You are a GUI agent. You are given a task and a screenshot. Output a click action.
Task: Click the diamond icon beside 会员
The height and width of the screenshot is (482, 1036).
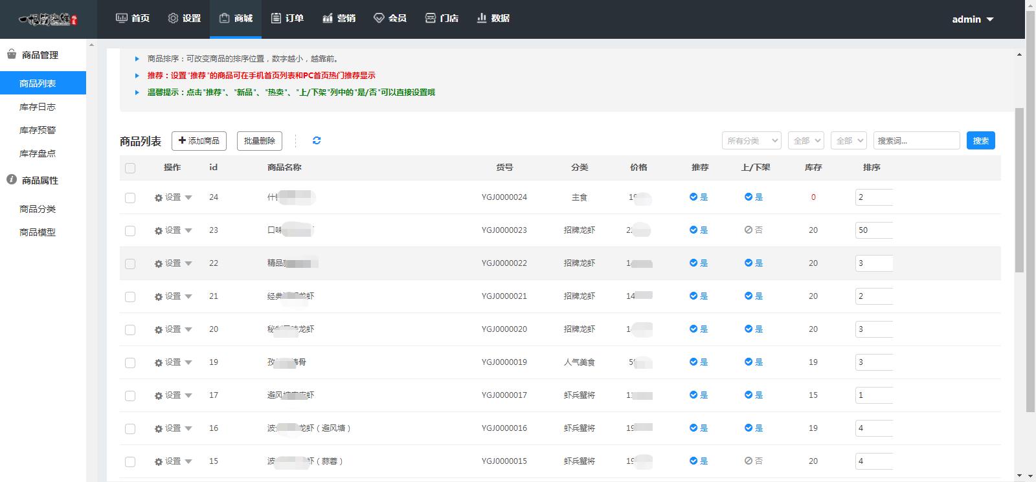tap(379, 18)
